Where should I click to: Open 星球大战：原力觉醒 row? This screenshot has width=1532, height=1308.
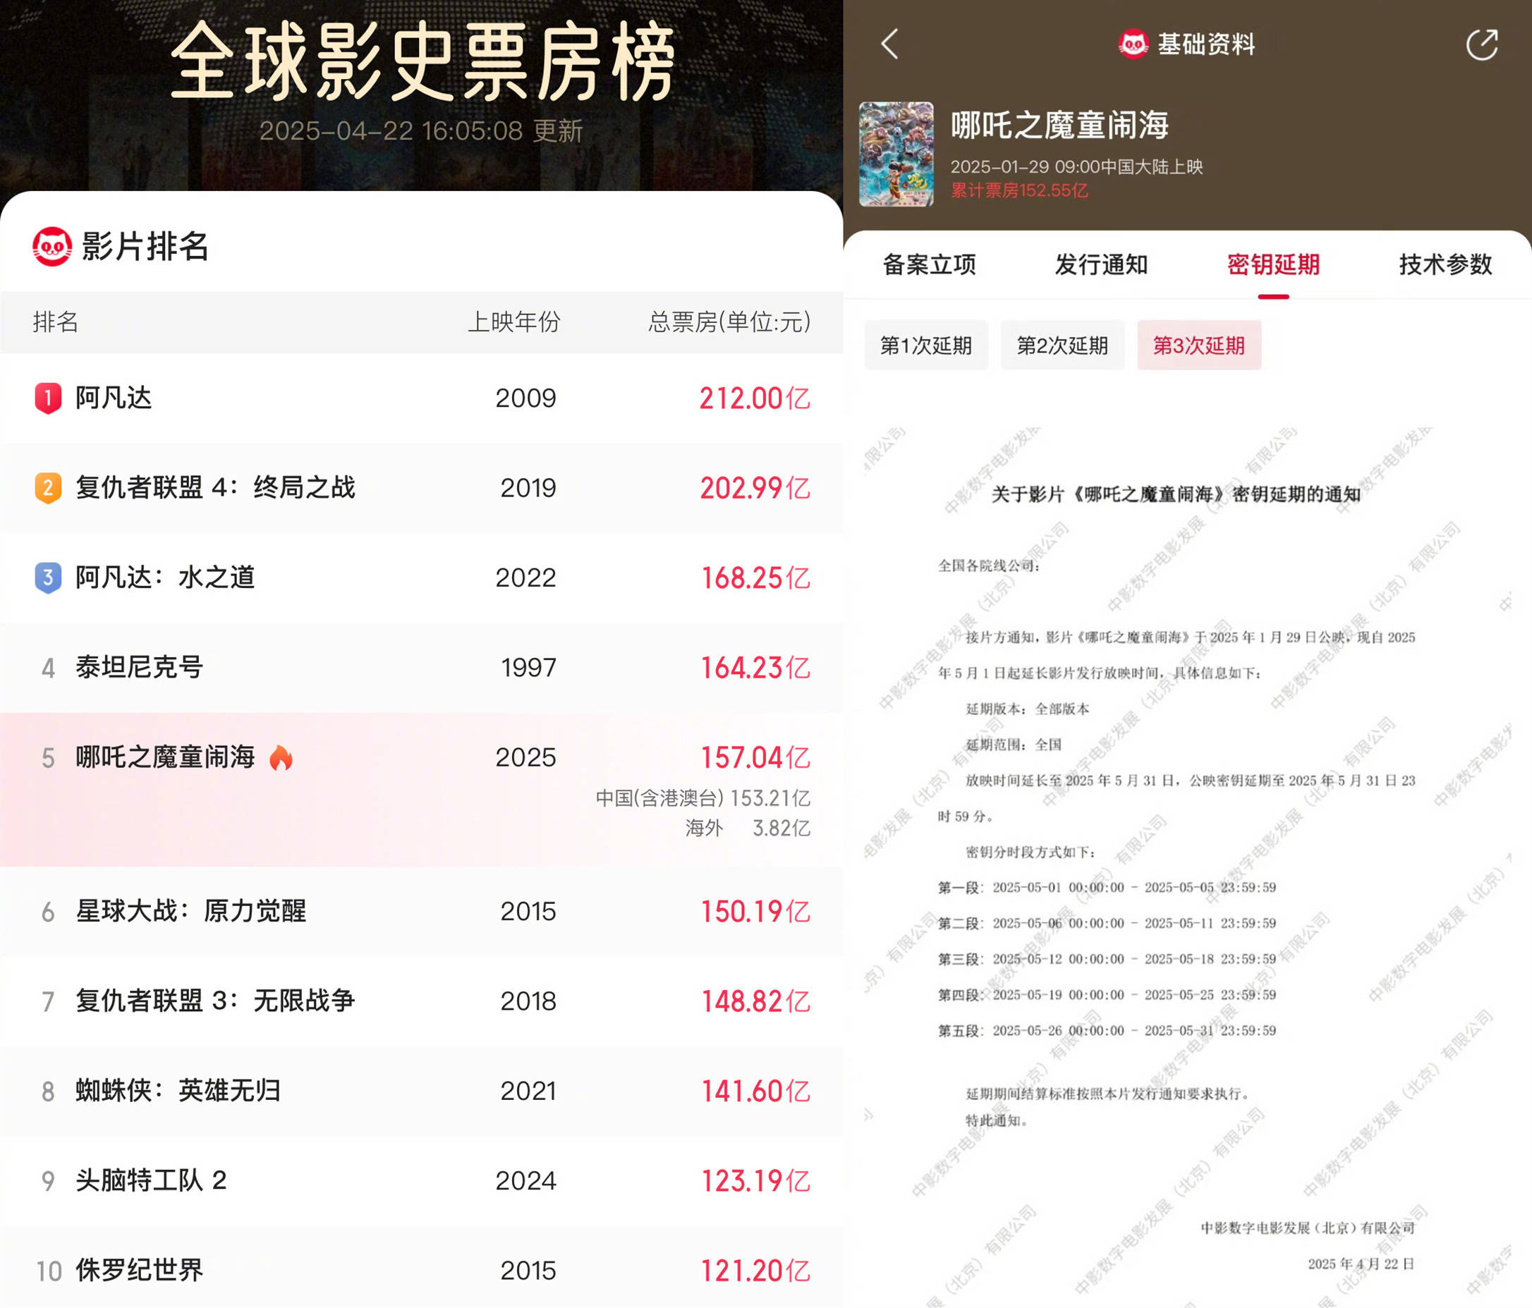tap(422, 911)
